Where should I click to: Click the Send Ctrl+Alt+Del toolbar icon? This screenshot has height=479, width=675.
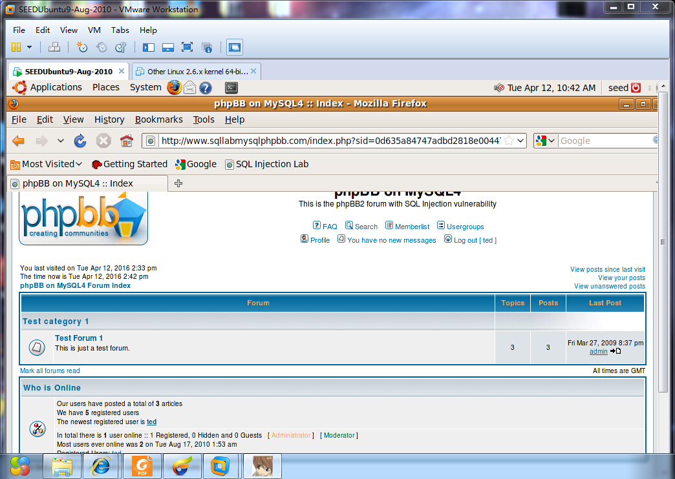(54, 47)
